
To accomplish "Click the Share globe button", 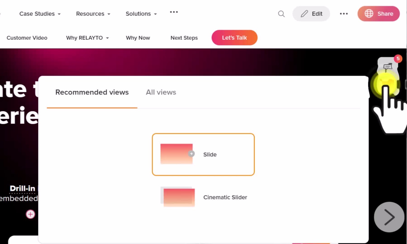I will point(378,14).
